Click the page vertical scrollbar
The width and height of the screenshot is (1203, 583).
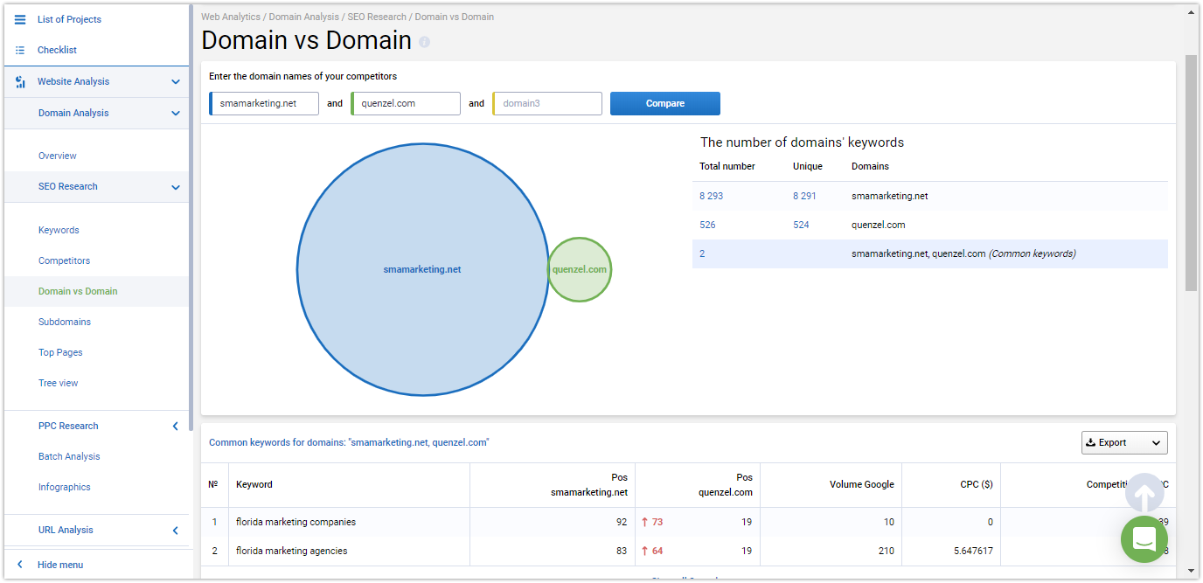click(x=1191, y=172)
